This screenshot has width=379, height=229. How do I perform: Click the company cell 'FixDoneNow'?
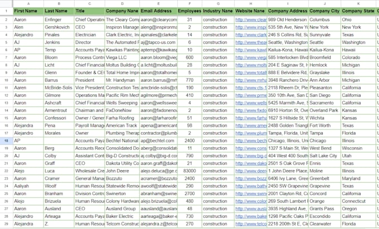point(122,110)
